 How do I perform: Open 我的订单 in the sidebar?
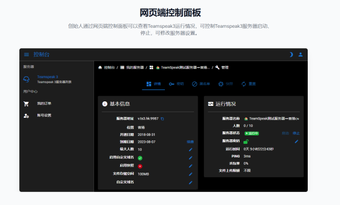coord(44,104)
